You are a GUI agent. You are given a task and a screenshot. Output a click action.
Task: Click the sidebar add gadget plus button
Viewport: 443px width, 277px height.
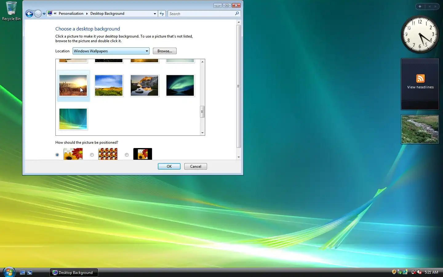420,6
